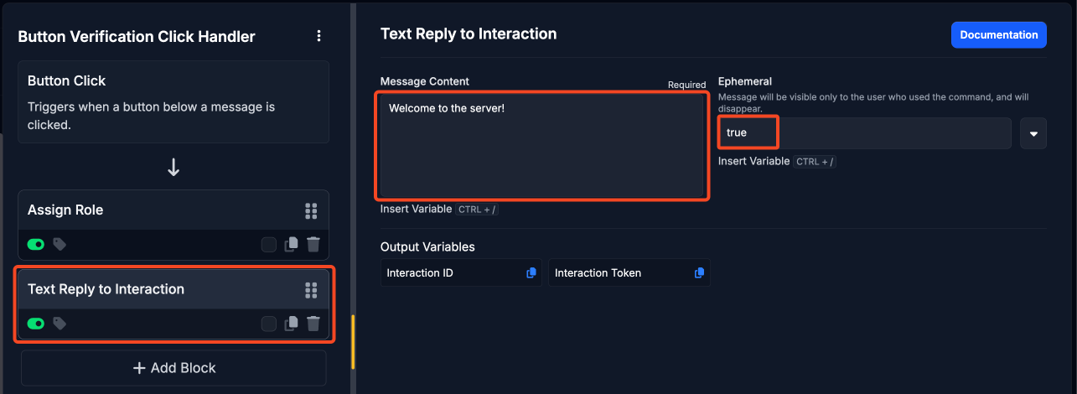Tick the Text Reply block checkbox
This screenshot has width=1077, height=394.
point(269,324)
